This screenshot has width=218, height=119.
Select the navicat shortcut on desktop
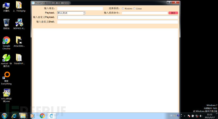(6, 61)
